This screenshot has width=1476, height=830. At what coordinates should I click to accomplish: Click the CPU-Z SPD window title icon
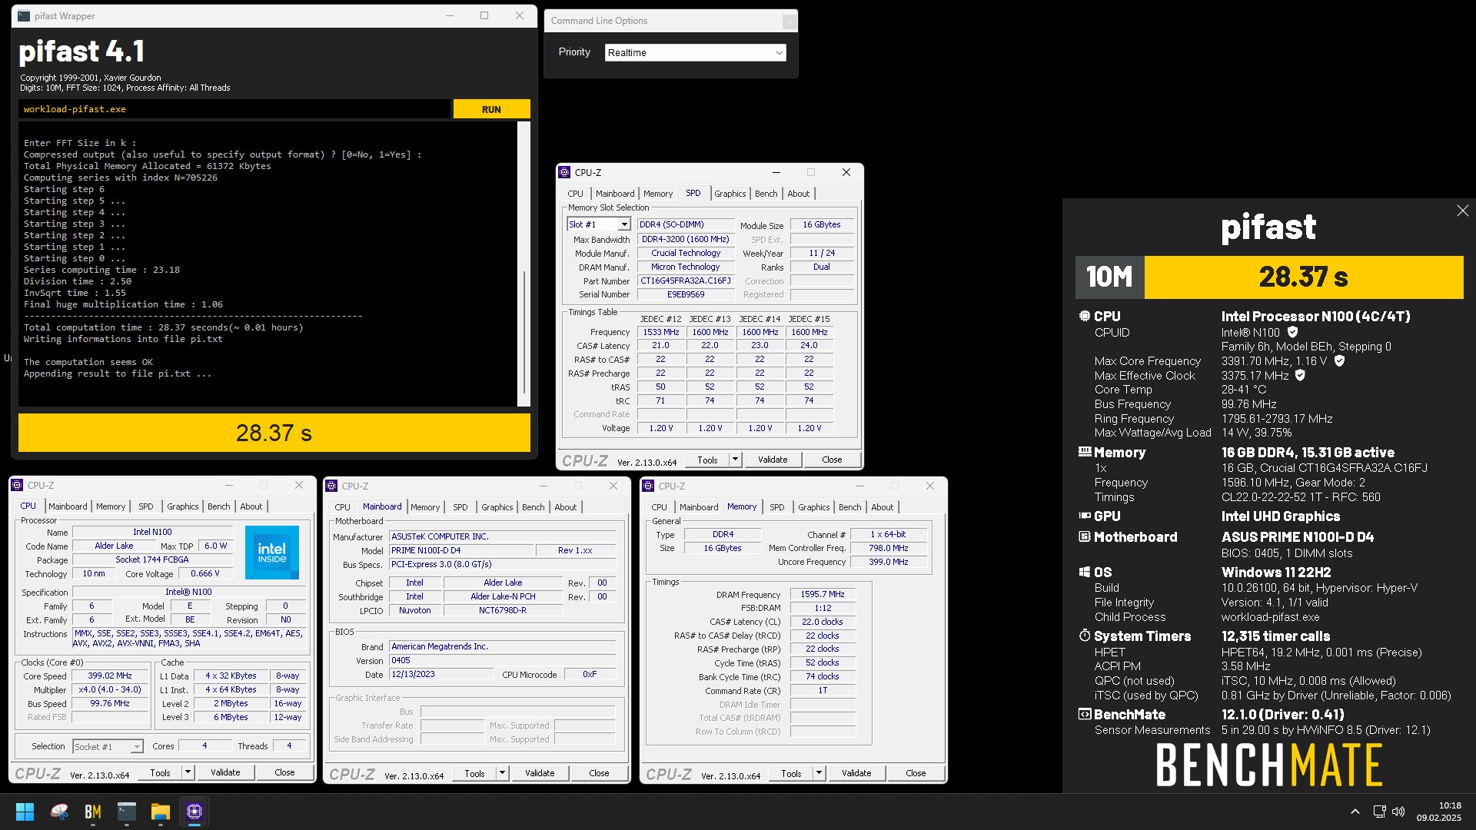565,172
